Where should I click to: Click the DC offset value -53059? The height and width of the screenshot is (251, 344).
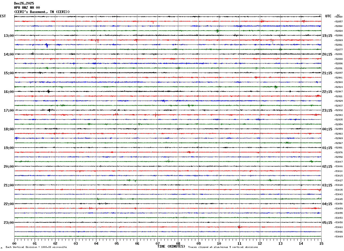[x=339, y=209]
